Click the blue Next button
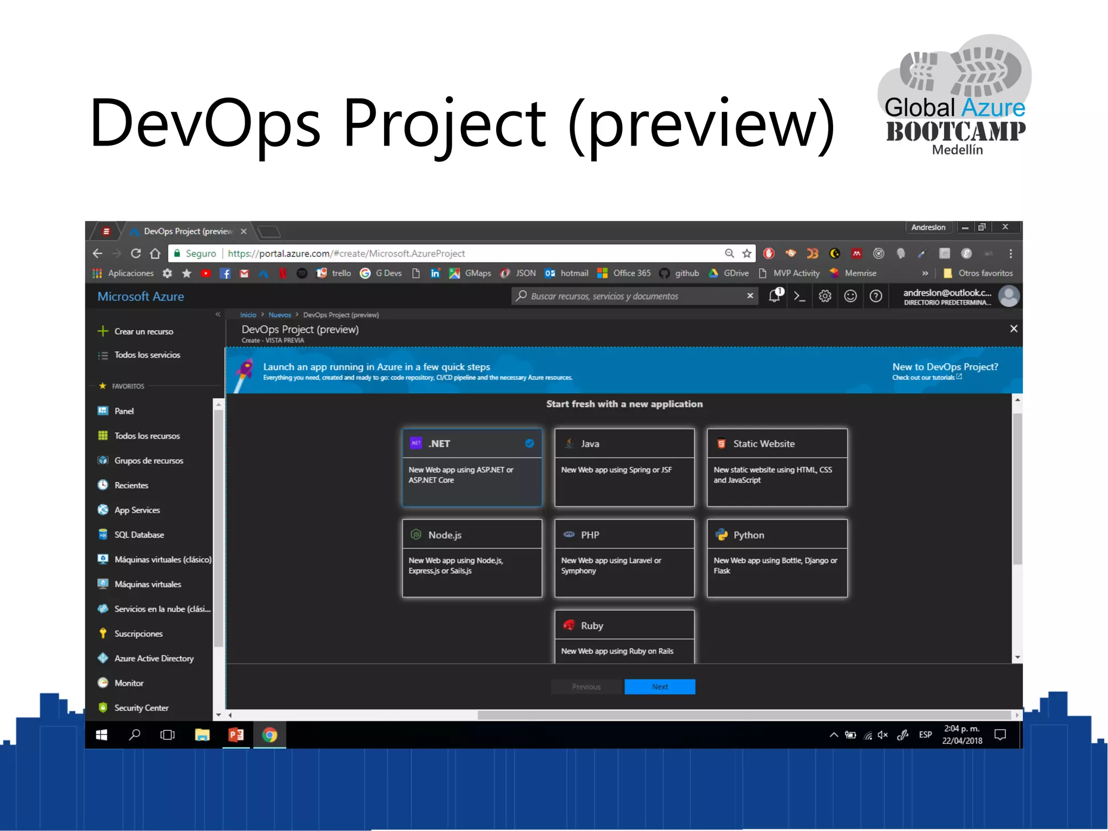The width and height of the screenshot is (1108, 831). click(660, 687)
